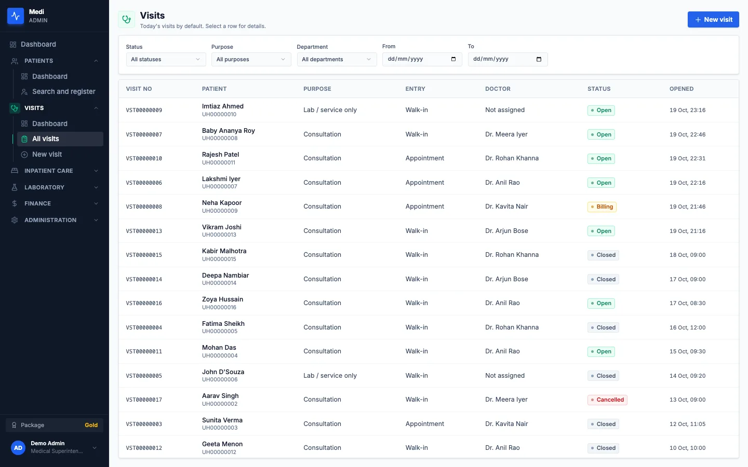The width and height of the screenshot is (748, 467).
Task: Select All visits in sidebar
Action: pos(60,139)
